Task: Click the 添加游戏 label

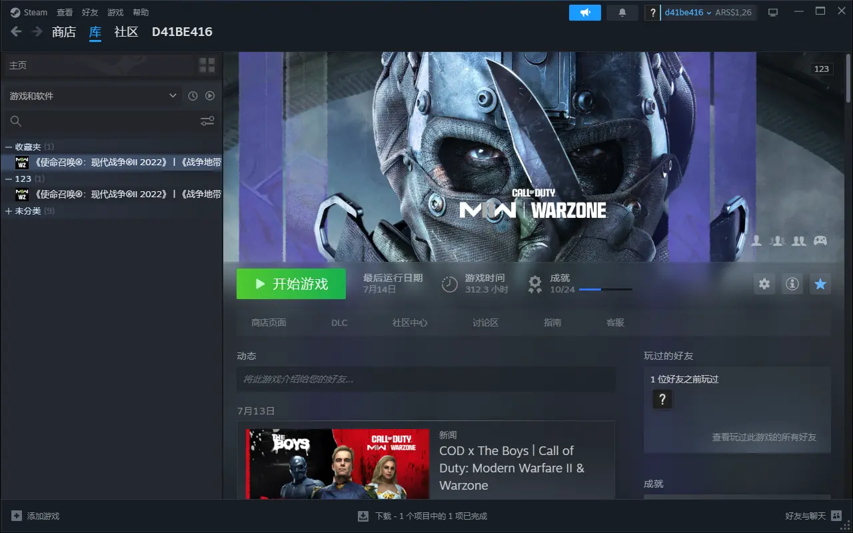Action: [x=43, y=516]
